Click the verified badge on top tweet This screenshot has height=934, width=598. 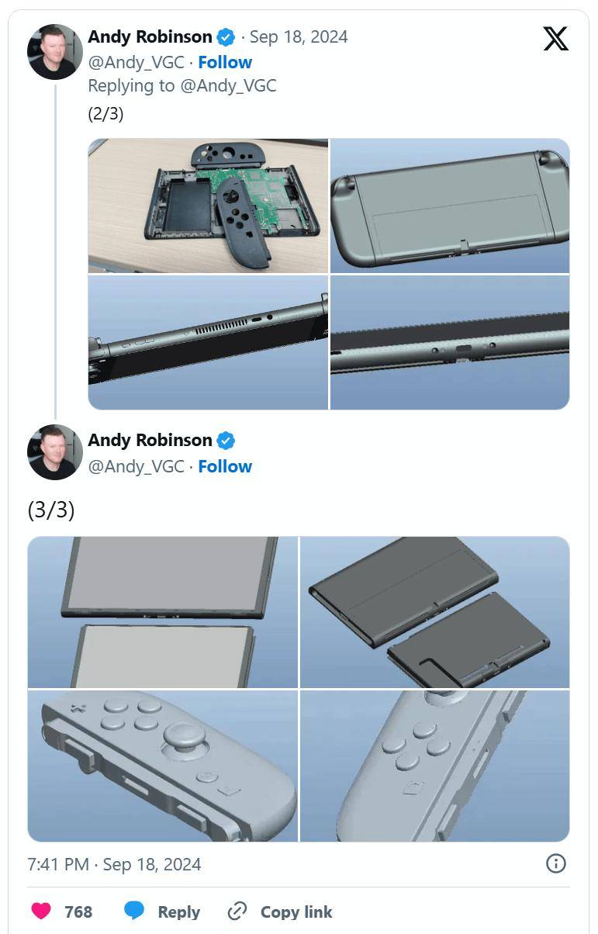point(226,37)
